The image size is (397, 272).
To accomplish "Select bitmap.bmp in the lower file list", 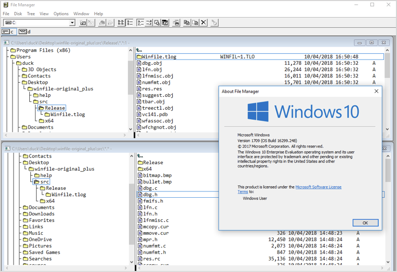I will (x=155, y=175).
